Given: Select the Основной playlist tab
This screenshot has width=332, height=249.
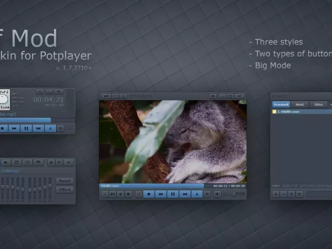Looking at the screenshot, I should 281,104.
